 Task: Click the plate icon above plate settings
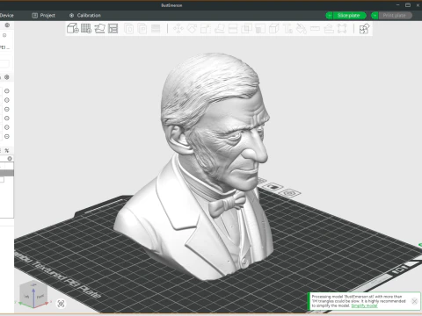(273, 186)
